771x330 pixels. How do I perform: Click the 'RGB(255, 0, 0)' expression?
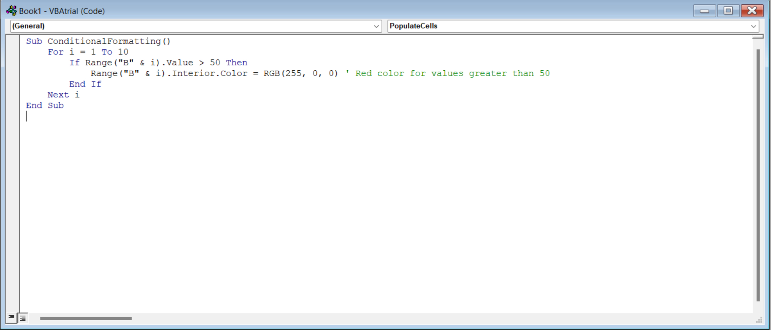301,74
